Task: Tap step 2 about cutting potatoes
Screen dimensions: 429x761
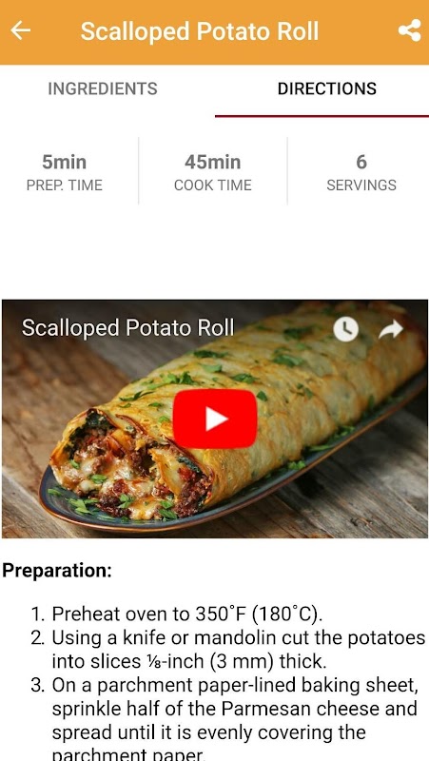Action: pos(238,650)
